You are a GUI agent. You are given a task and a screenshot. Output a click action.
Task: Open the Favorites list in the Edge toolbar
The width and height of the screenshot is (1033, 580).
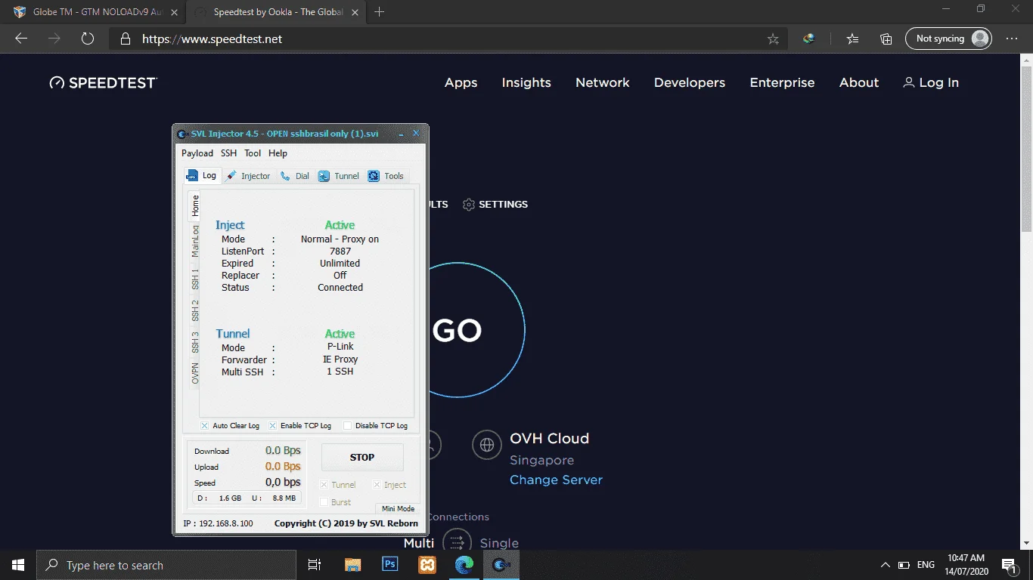852,39
